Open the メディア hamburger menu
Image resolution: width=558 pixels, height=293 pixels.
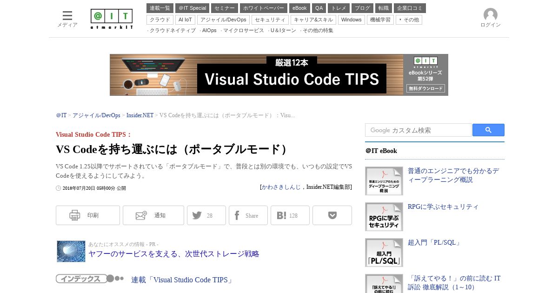pyautogui.click(x=67, y=19)
